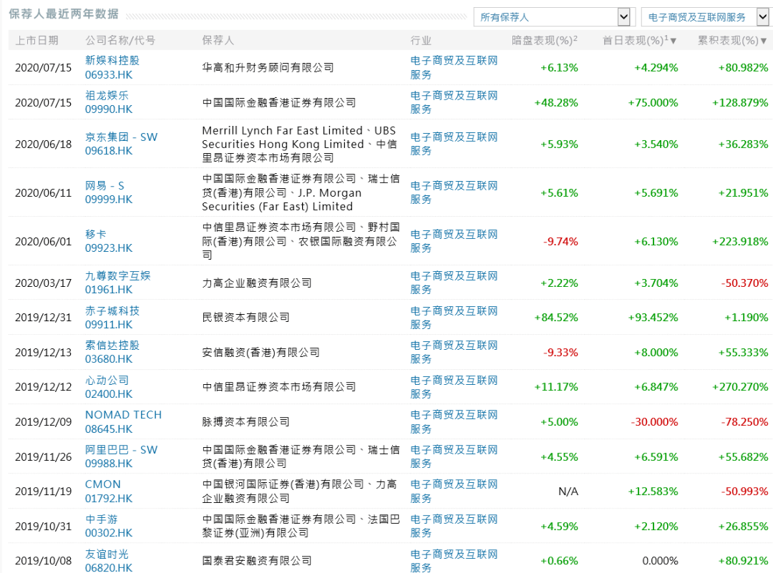Open 京东集团 - SW 09618.HK link
This screenshot has height=573, width=773.
[x=121, y=144]
